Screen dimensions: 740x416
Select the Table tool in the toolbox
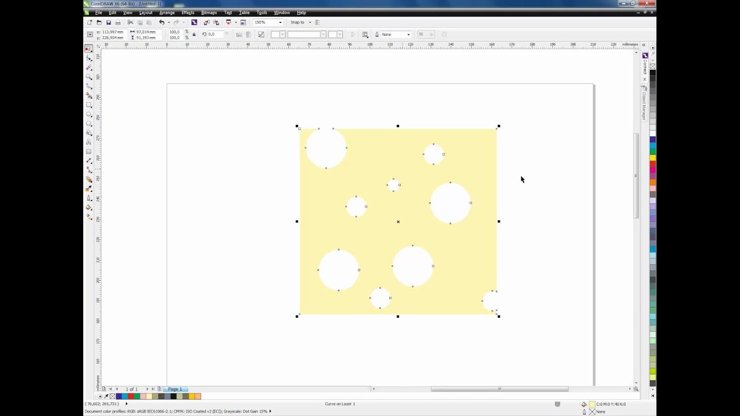(89, 151)
